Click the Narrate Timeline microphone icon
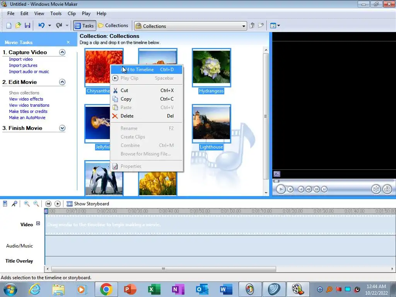This screenshot has height=297, width=396. click(x=14, y=203)
